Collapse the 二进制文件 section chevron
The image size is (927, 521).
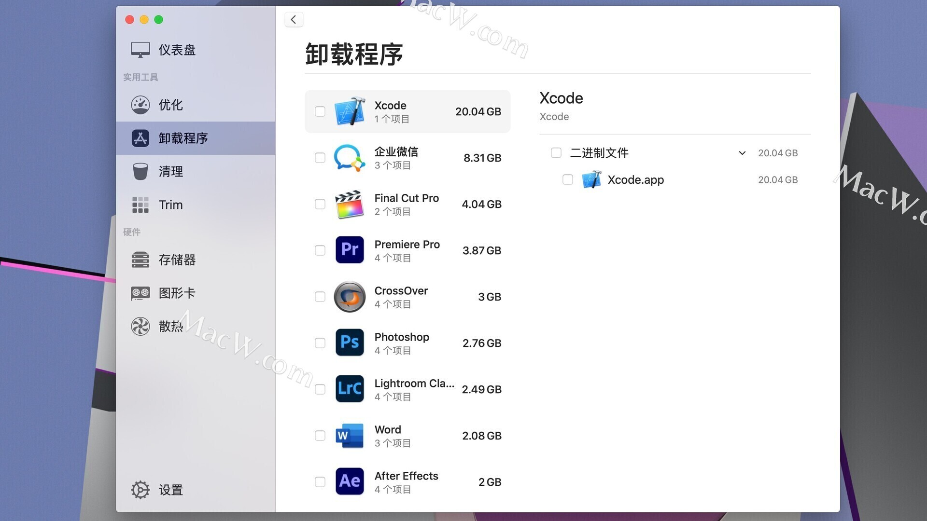tap(742, 153)
